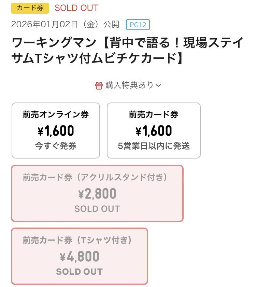The image size is (256, 287).
Task: Open the 購入特典あり purchase bonus text
Action: point(129,85)
